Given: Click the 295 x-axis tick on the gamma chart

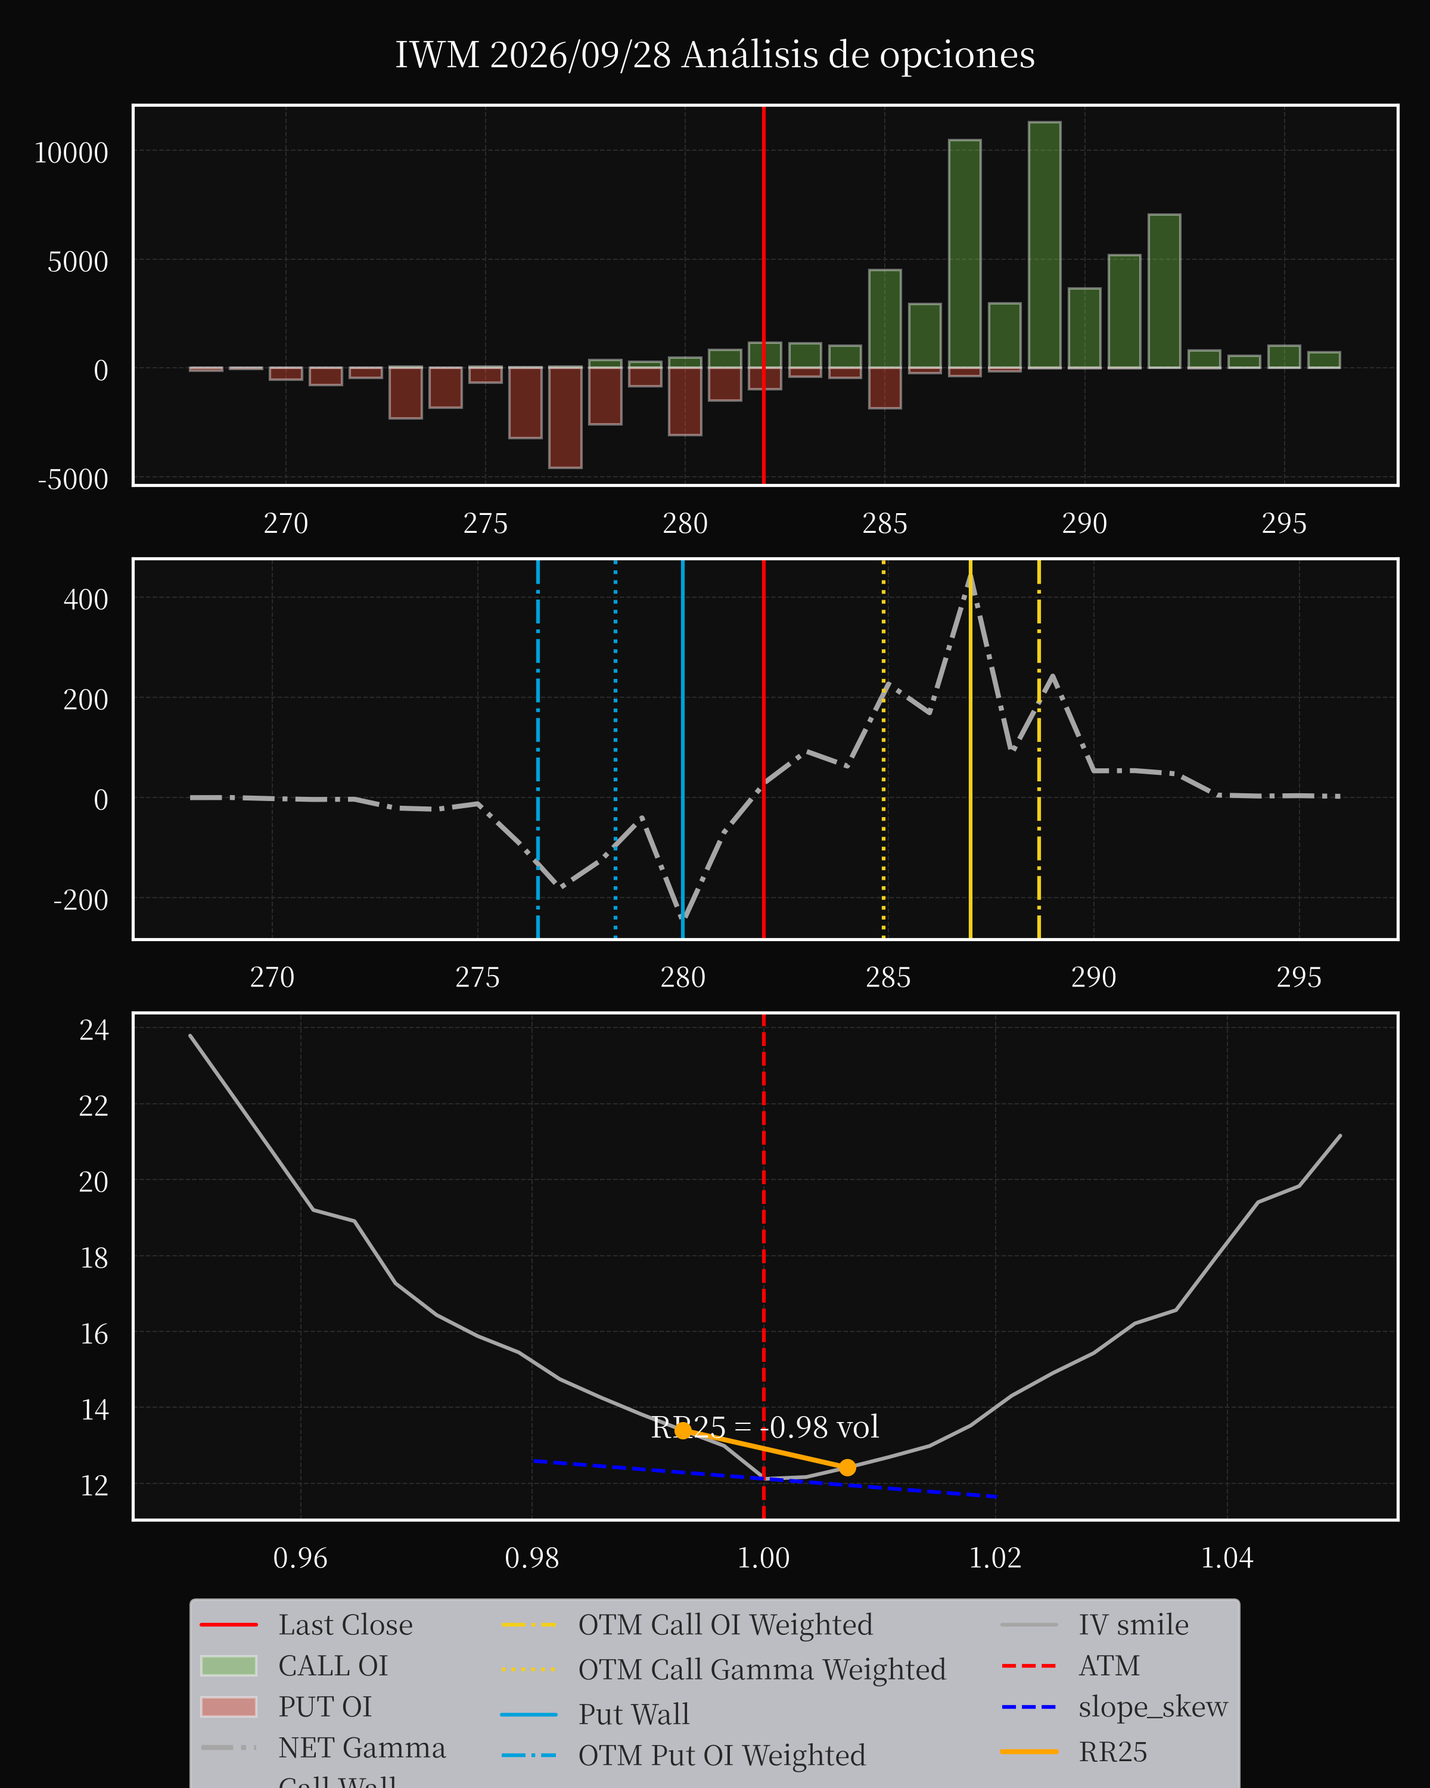Looking at the screenshot, I should [x=1299, y=977].
